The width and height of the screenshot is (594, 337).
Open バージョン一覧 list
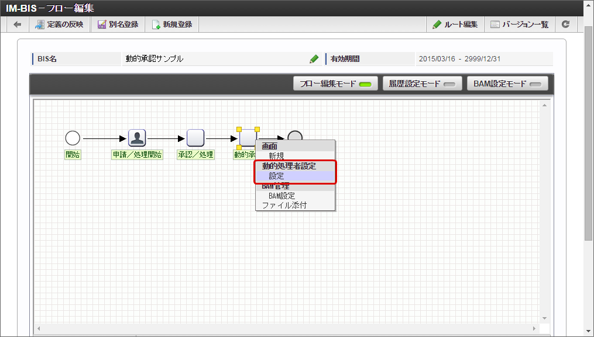(x=520, y=25)
